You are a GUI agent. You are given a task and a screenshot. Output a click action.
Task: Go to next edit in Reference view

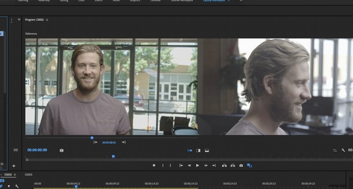[124, 142]
